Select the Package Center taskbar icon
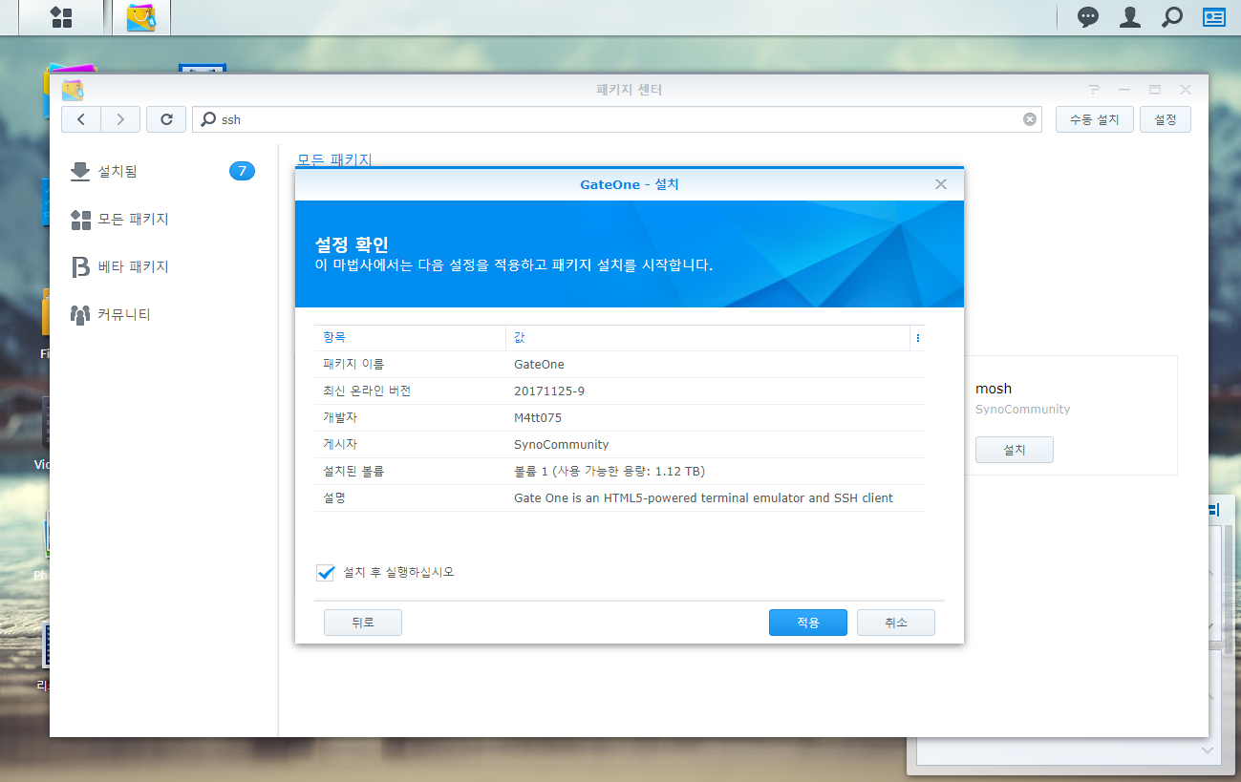The width and height of the screenshot is (1241, 782). pyautogui.click(x=141, y=17)
